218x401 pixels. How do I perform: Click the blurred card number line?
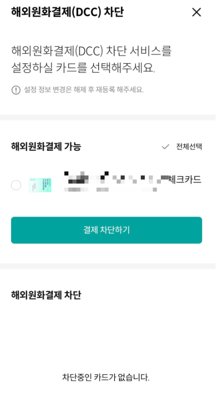[110, 189]
